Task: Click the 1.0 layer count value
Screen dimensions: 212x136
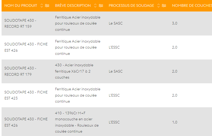Action: click(175, 122)
